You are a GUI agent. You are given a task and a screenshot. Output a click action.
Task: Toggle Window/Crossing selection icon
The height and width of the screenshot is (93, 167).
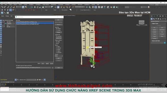pos(32,7)
